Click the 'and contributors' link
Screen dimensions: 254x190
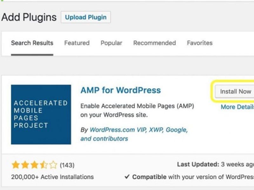104,139
